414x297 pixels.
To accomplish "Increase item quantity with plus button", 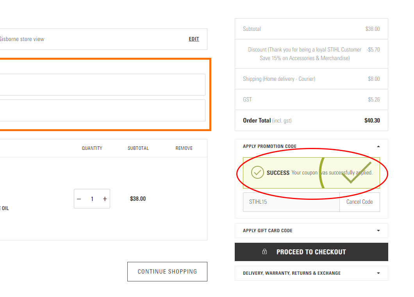I will click(105, 199).
